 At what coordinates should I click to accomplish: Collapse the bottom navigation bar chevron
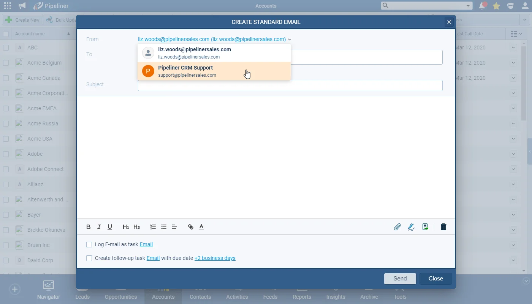(x=526, y=281)
